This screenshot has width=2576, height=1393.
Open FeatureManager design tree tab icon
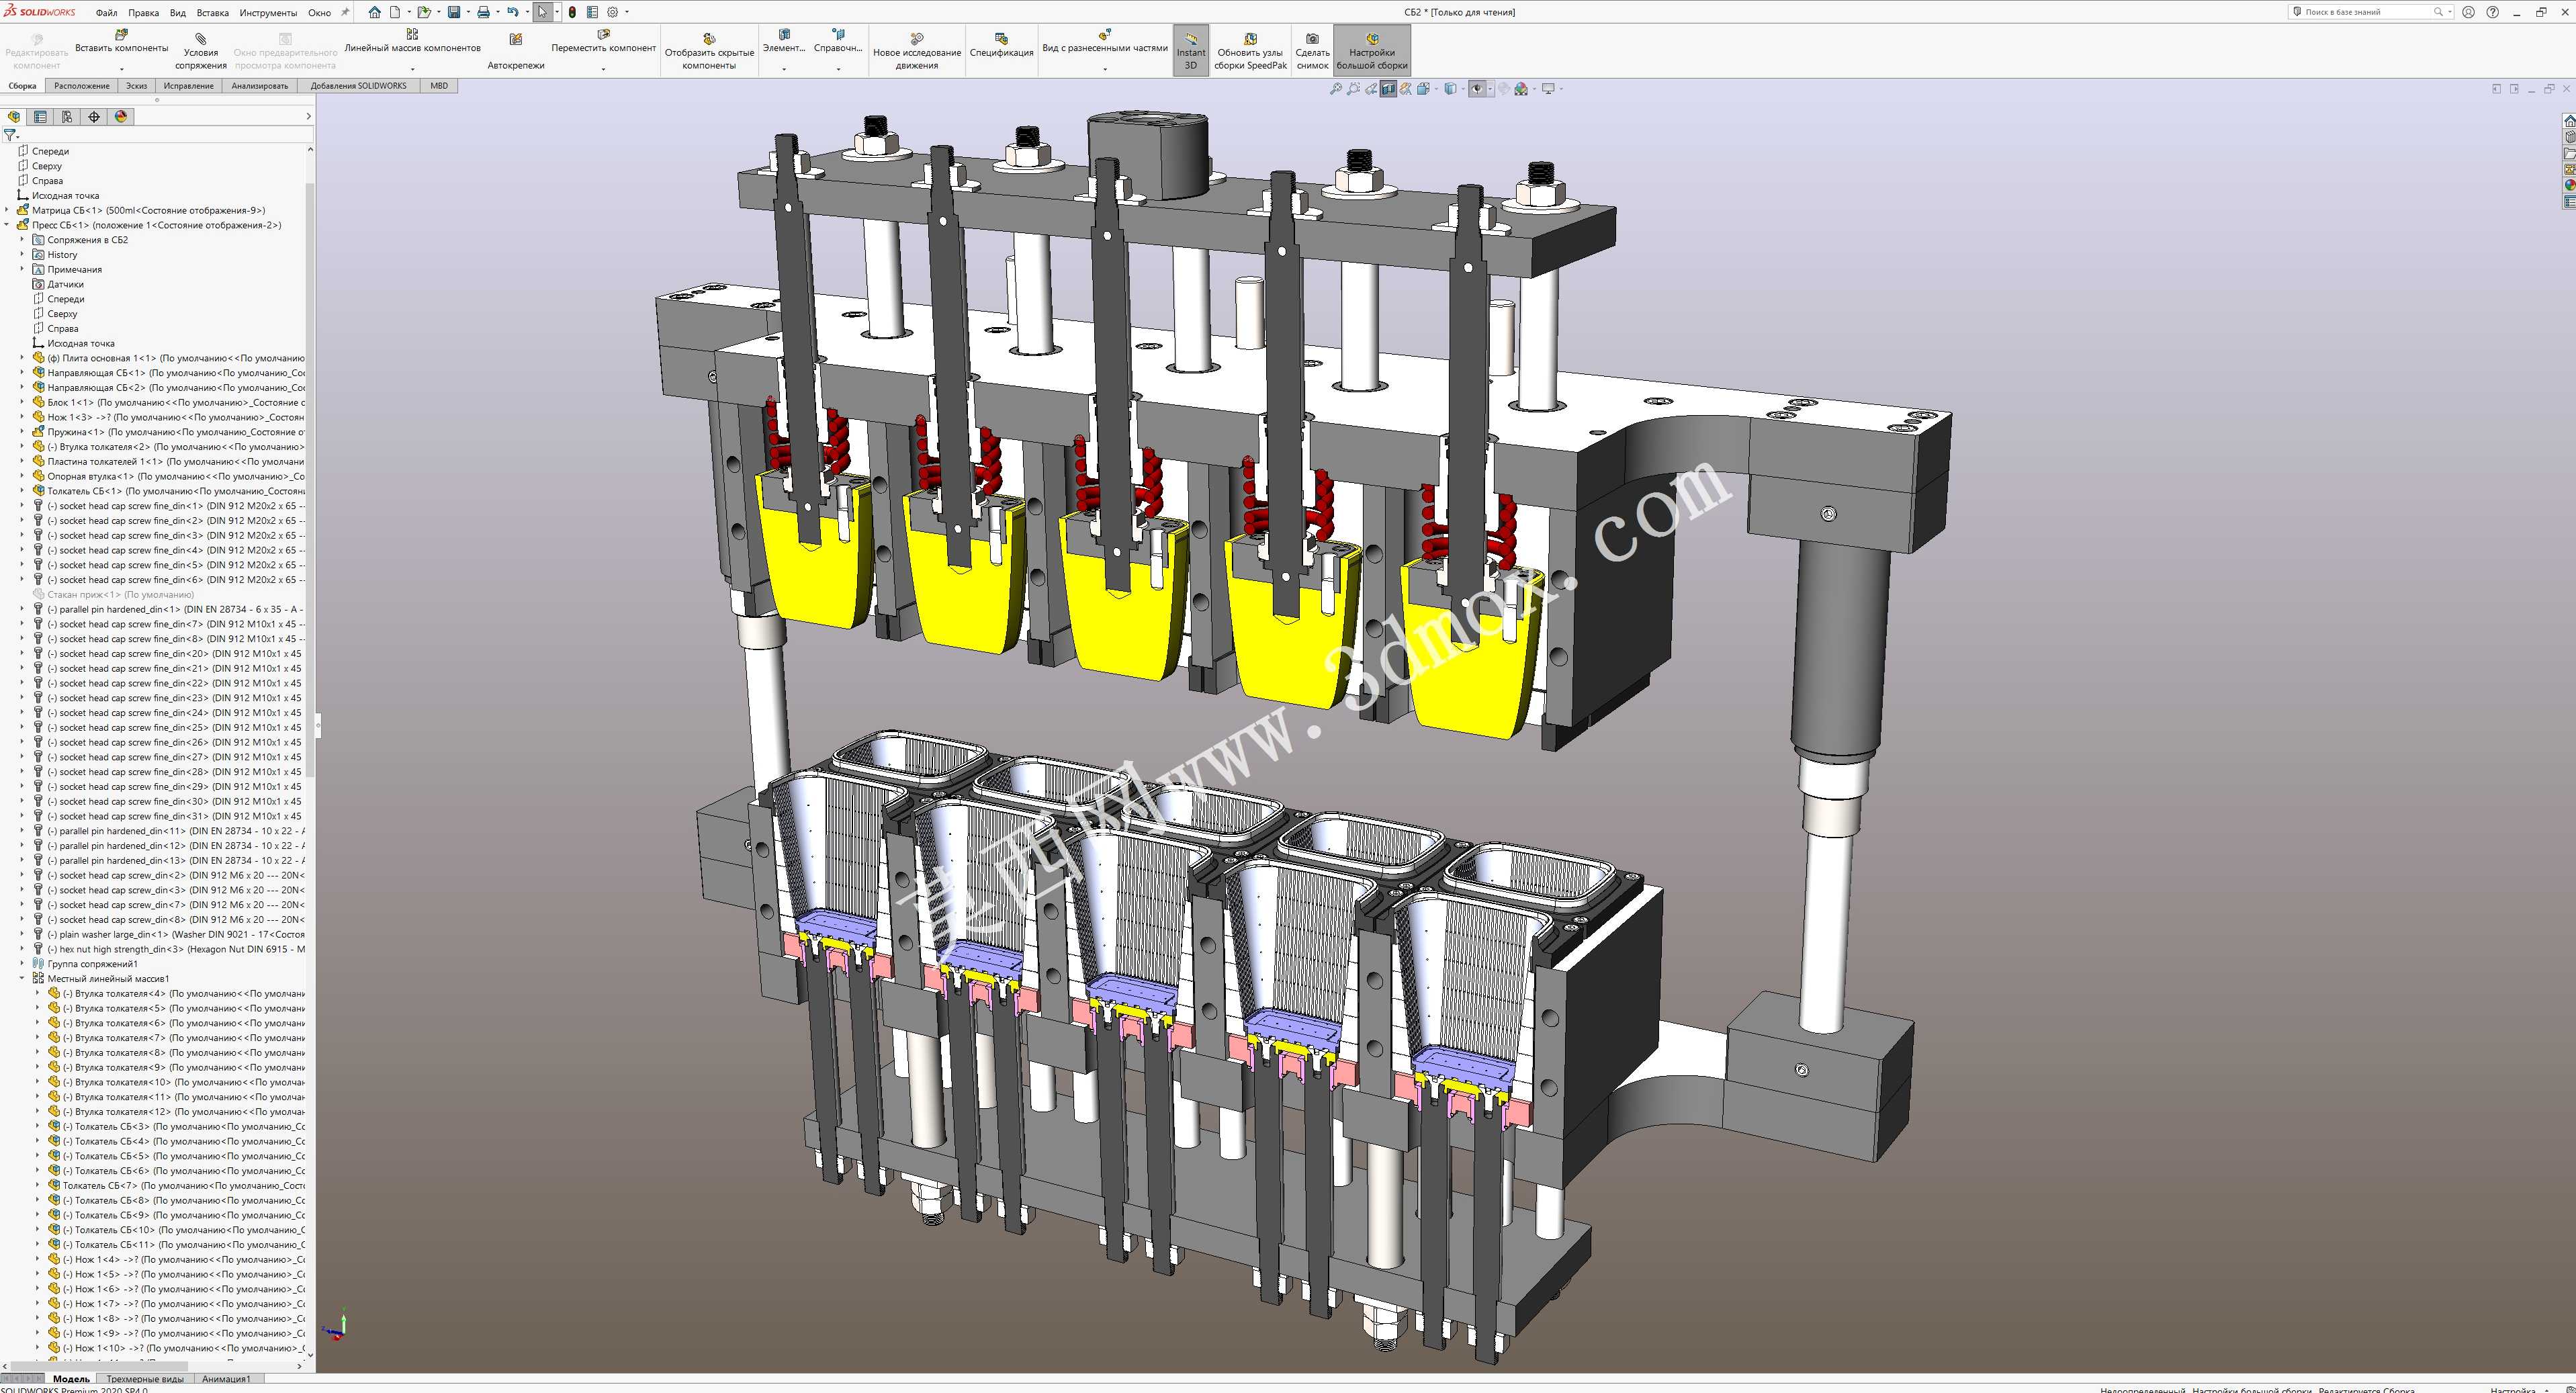(14, 117)
